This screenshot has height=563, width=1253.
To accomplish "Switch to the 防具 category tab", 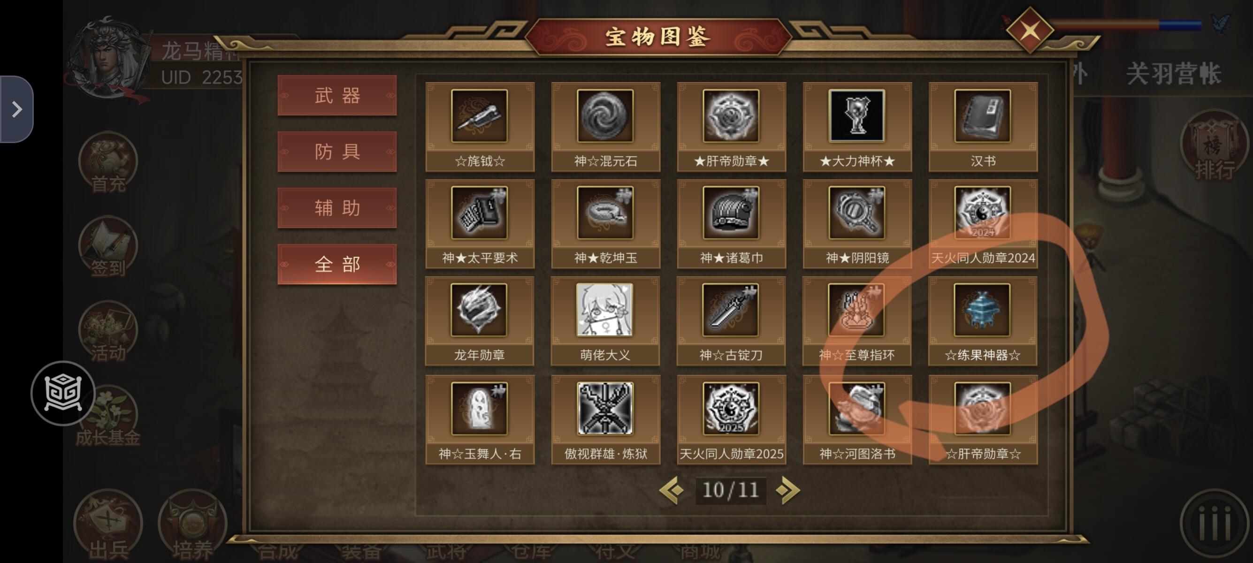I will (337, 152).
